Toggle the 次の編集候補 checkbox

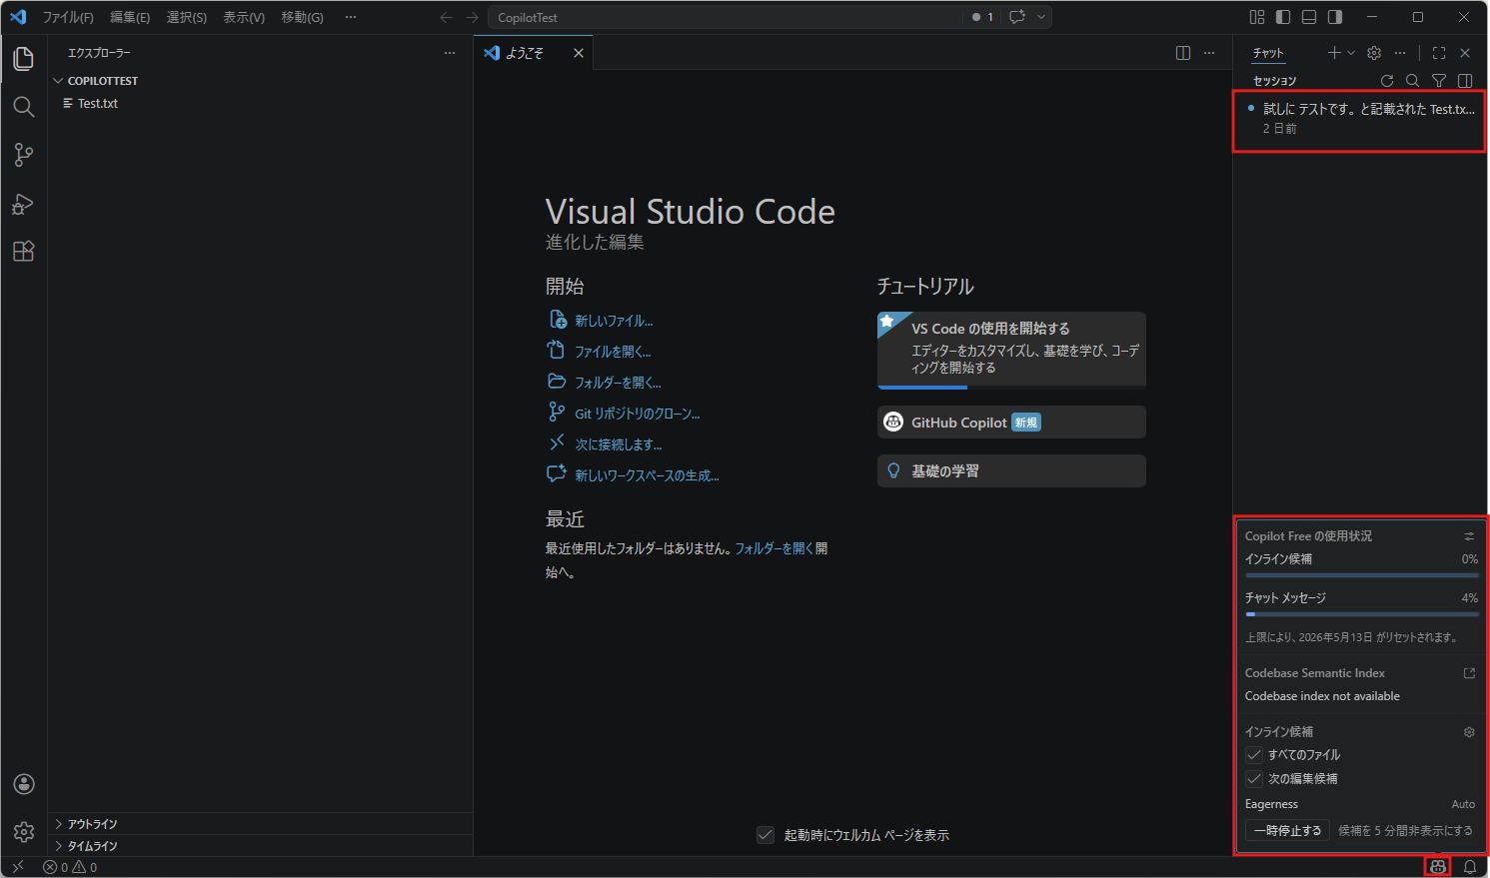click(1254, 779)
